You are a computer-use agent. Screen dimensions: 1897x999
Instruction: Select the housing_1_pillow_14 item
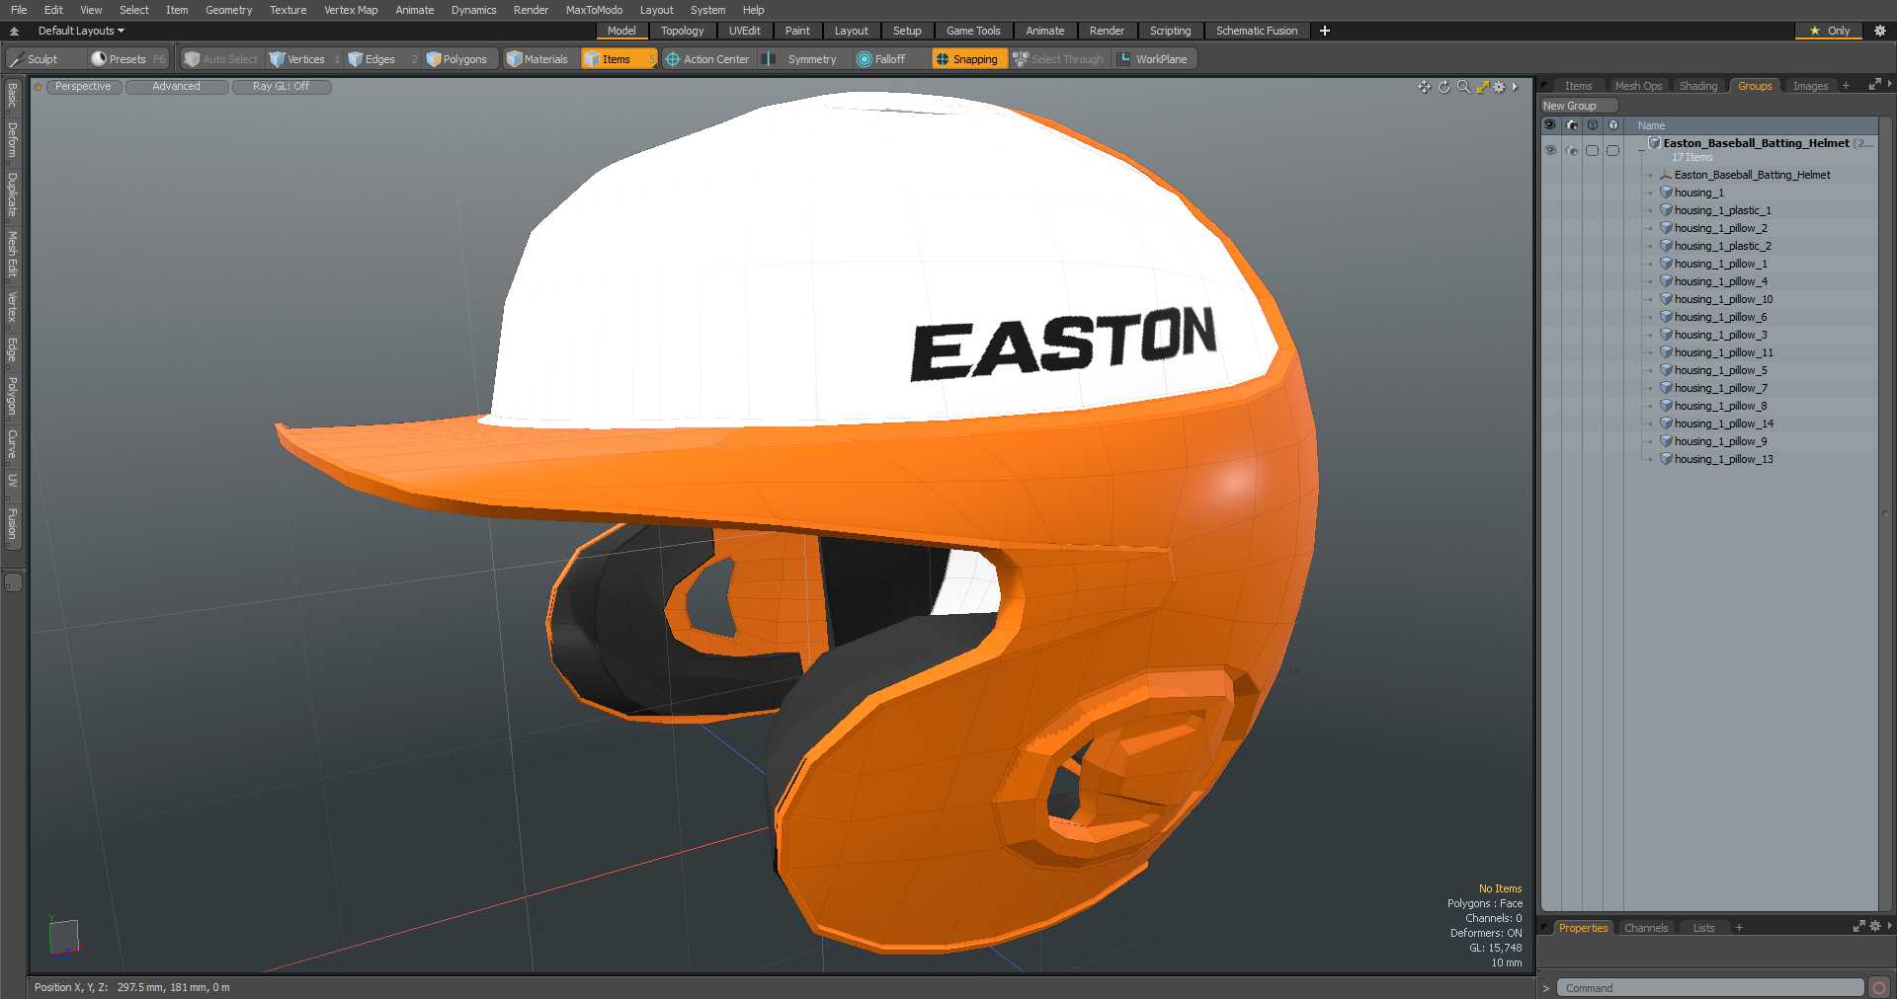pos(1723,423)
